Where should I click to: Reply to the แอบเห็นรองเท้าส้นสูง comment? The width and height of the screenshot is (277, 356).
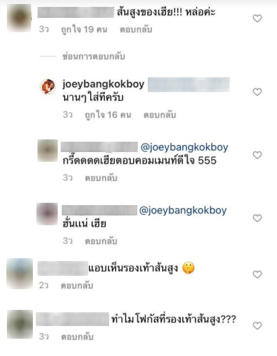click(x=77, y=286)
